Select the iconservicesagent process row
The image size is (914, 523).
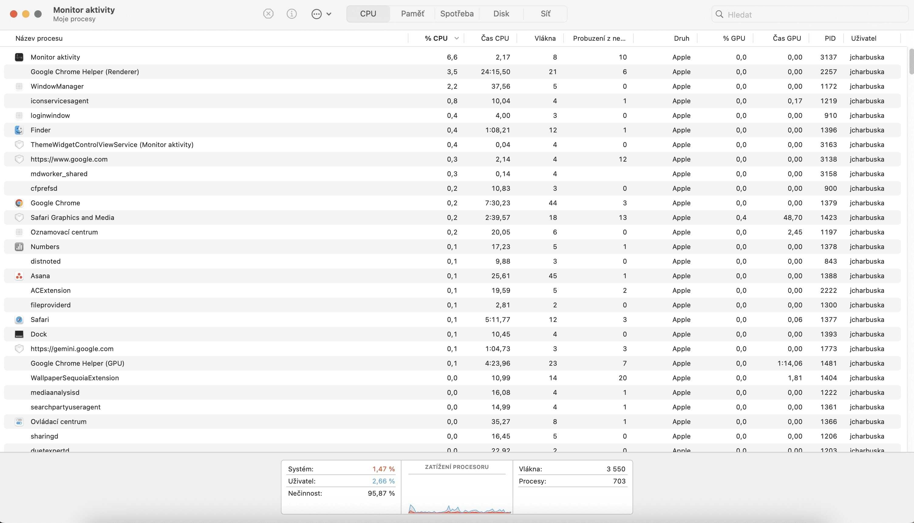click(452, 101)
